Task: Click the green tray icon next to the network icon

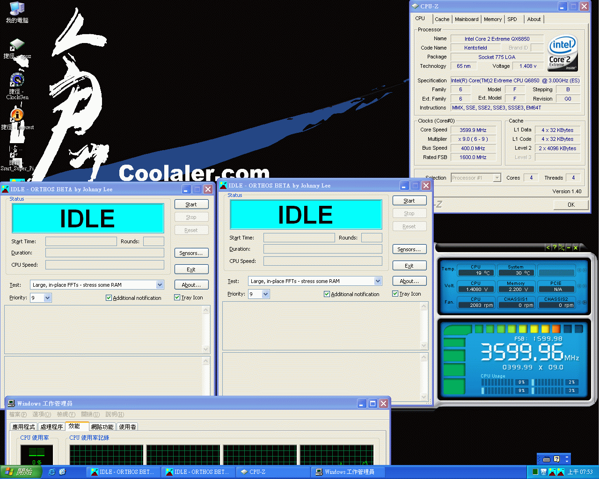Action: tap(535, 472)
